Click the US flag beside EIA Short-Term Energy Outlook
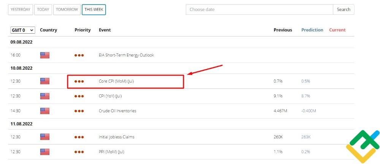Viewport: 380px width, 164px height. point(45,55)
